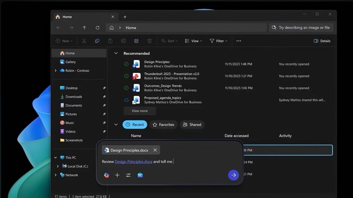Click the View more button
Image resolution: width=353 pixels, height=198 pixels.
point(139,111)
